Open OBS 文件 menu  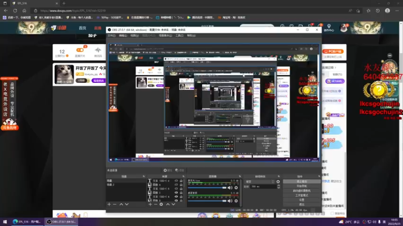point(111,36)
